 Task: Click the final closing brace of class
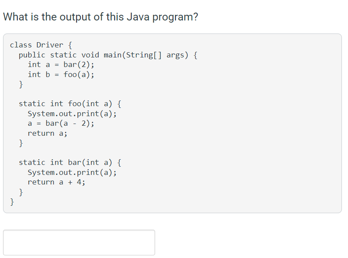point(12,202)
